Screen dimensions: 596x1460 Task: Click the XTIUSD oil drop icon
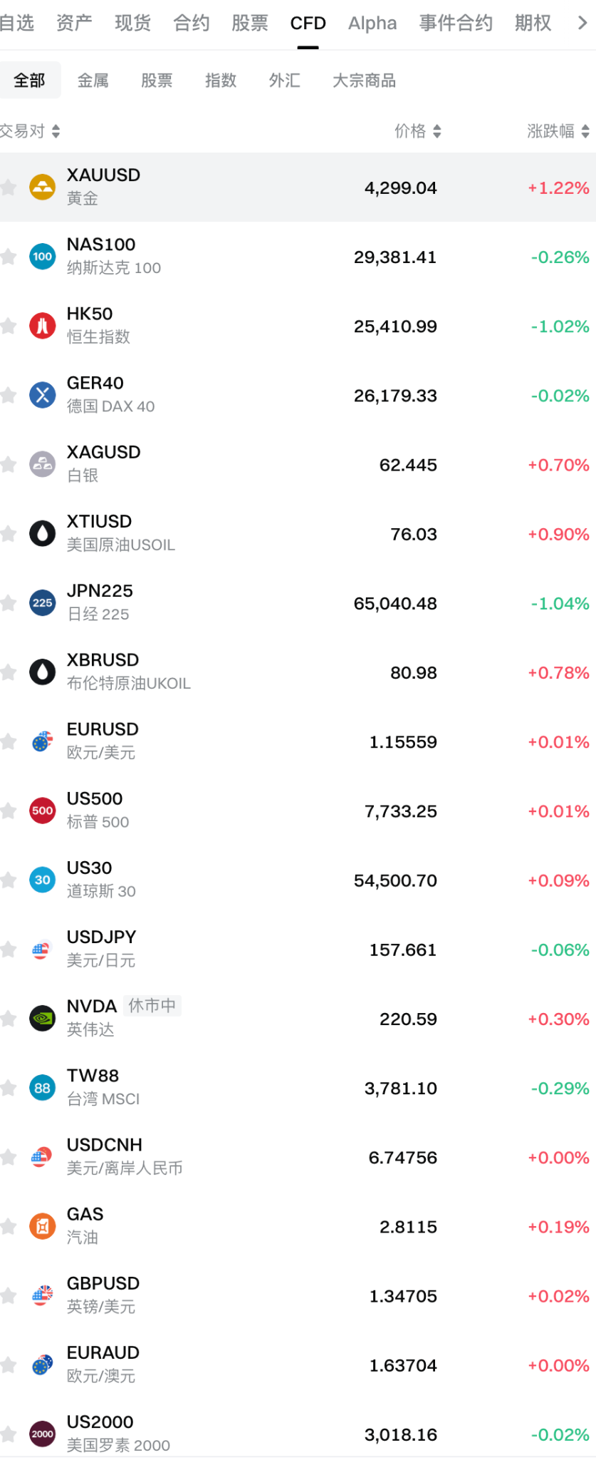tap(42, 533)
